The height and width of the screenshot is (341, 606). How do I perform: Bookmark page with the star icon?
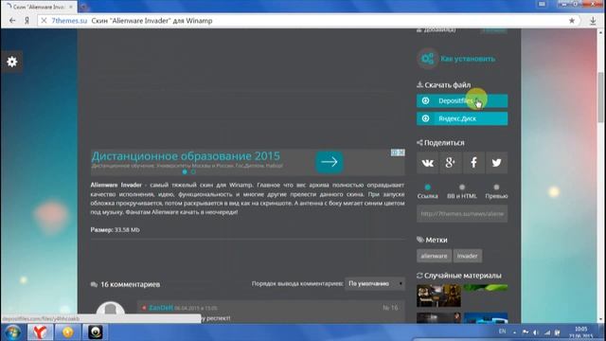point(572,21)
